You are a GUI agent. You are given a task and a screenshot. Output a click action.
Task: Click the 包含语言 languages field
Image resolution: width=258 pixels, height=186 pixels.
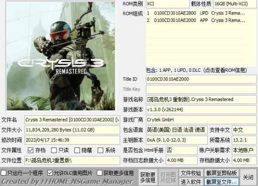(177, 130)
